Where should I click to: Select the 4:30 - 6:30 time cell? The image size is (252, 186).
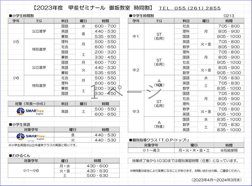point(97,171)
